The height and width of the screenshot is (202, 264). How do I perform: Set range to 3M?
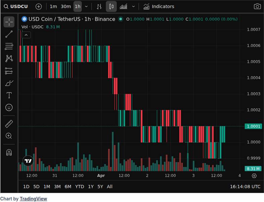(57, 187)
